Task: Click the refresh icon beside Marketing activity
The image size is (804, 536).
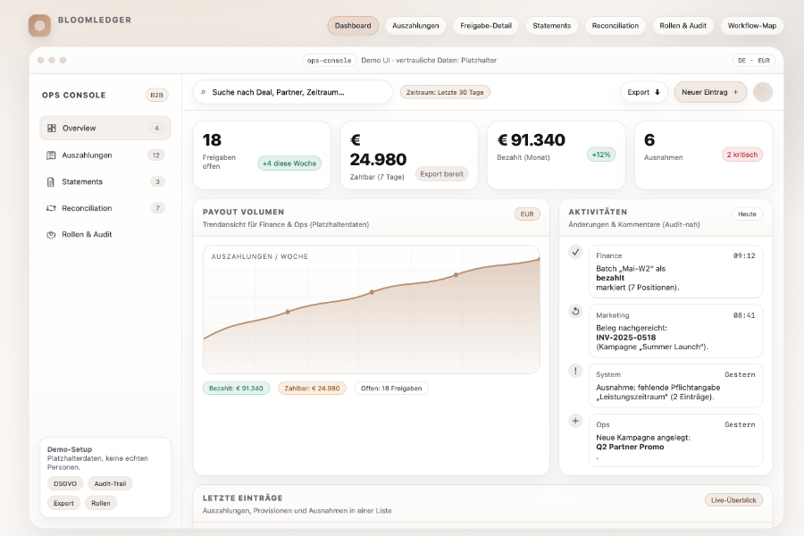Action: point(575,312)
